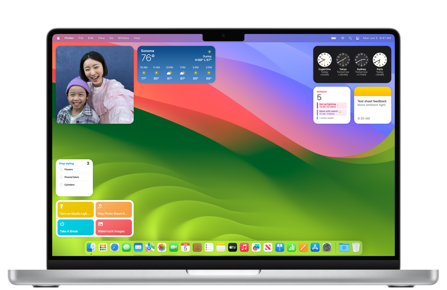The image size is (447, 290).
Task: Open Launchpad from the Dock
Action: click(x=103, y=247)
